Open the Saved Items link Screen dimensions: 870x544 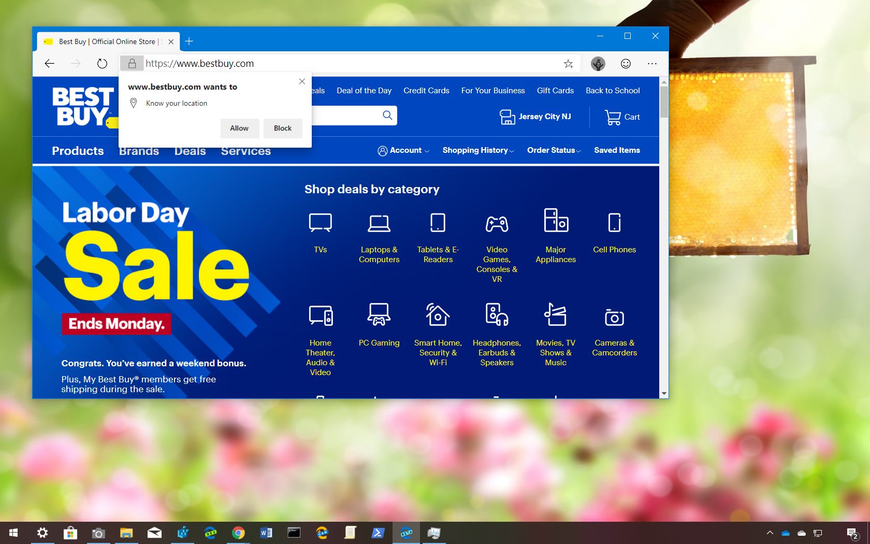click(x=617, y=150)
